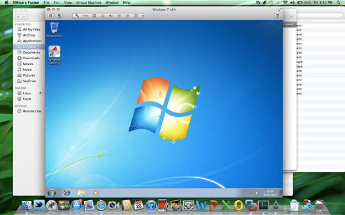Click the Windows tray network icon

251,193
